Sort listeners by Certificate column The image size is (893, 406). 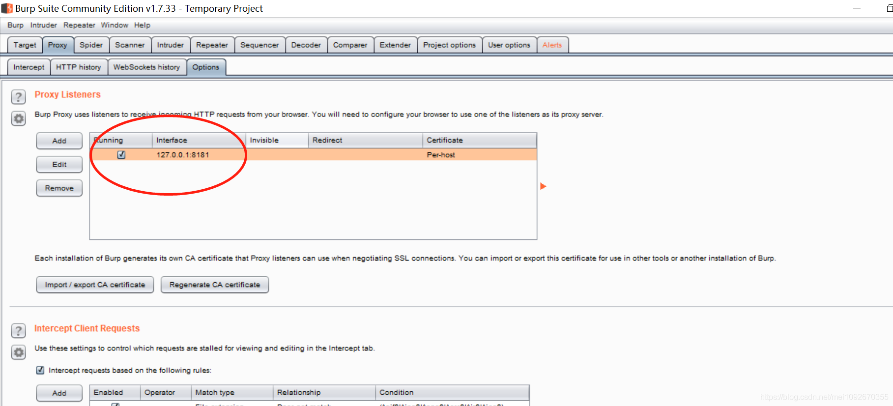click(x=480, y=140)
